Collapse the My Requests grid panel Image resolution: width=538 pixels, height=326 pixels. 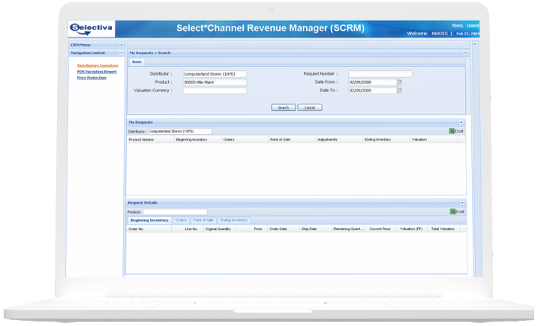pos(461,121)
